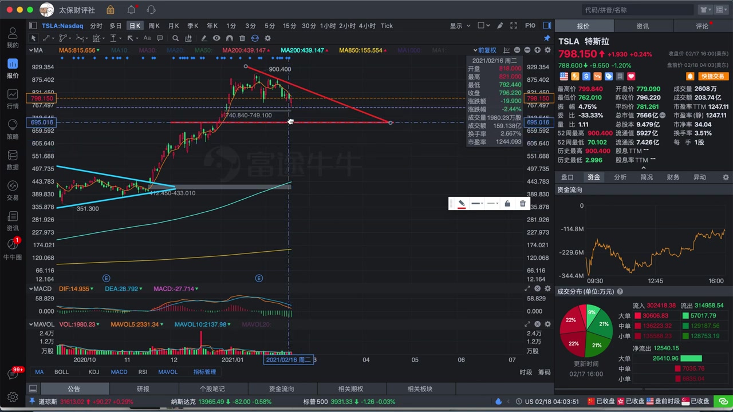Collapse the MACD indicator chevron
Screen dimensions: 733x412
click(x=31, y=289)
